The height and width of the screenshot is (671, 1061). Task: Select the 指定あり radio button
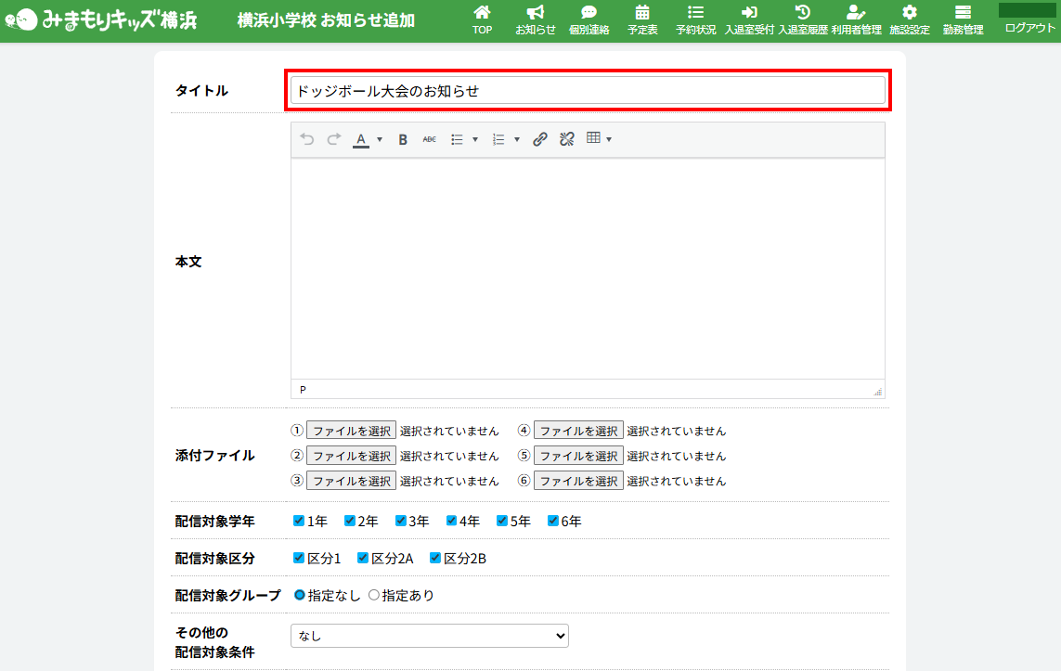coord(374,596)
